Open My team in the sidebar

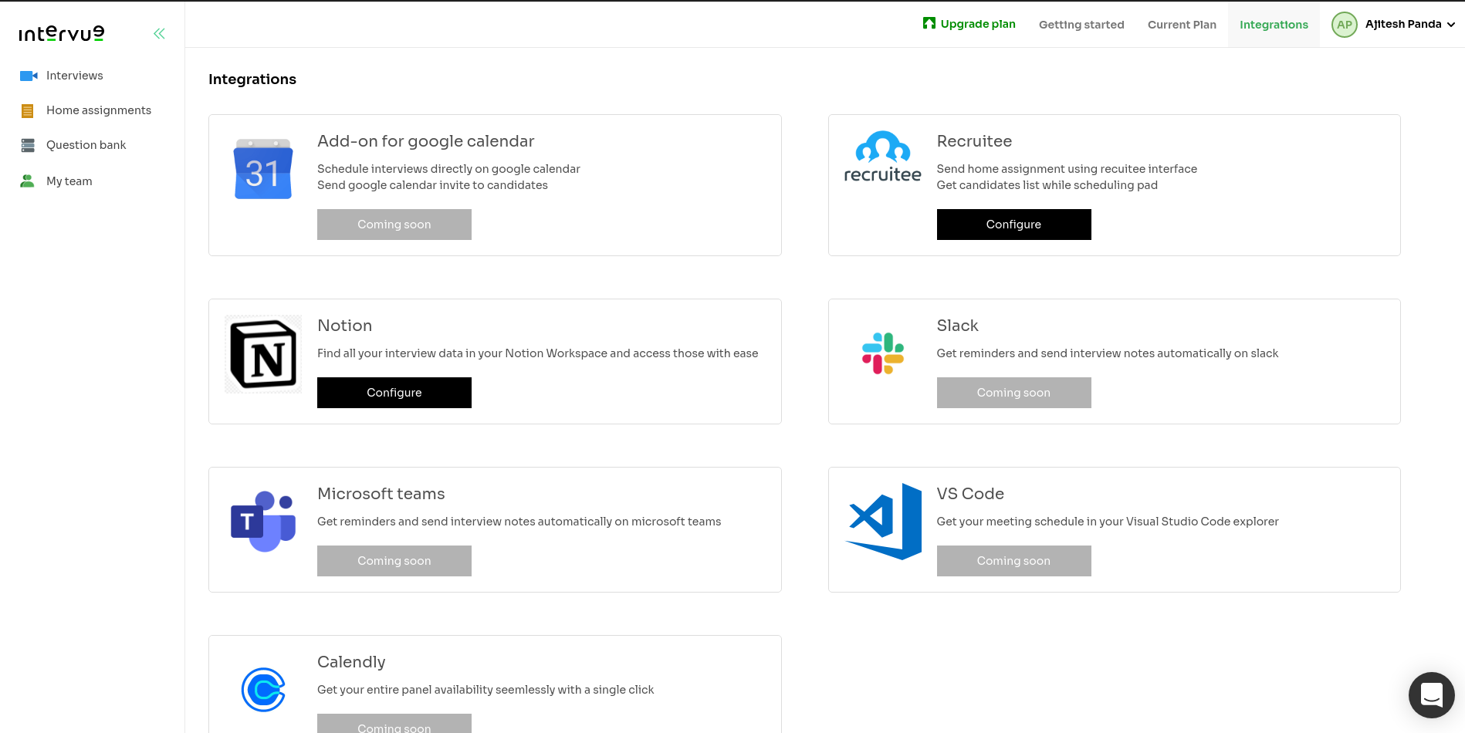[69, 181]
